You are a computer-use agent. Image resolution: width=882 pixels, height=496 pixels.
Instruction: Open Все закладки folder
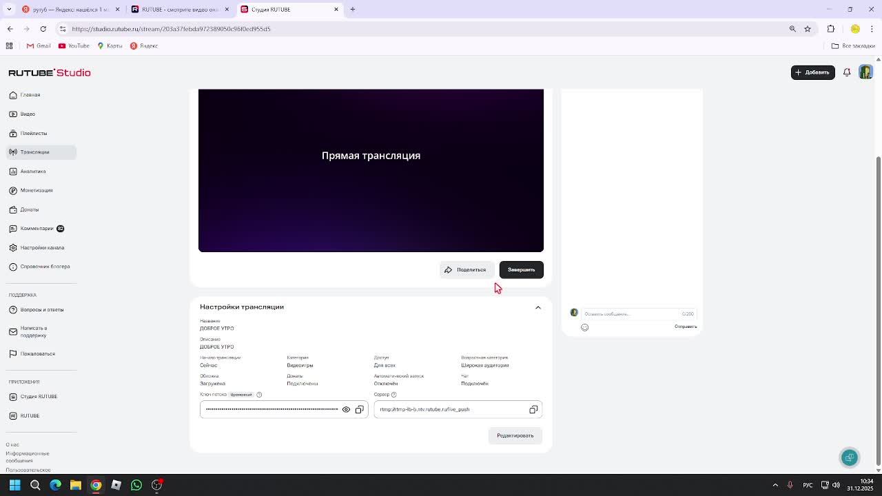[853, 46]
